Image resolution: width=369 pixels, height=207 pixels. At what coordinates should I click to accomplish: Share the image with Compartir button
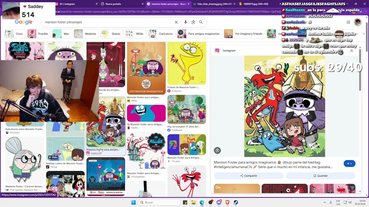249,176
